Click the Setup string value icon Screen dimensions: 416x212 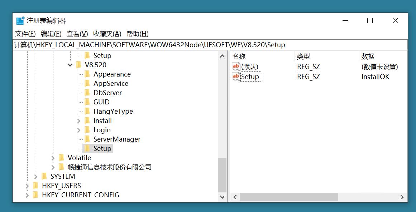[x=236, y=77]
